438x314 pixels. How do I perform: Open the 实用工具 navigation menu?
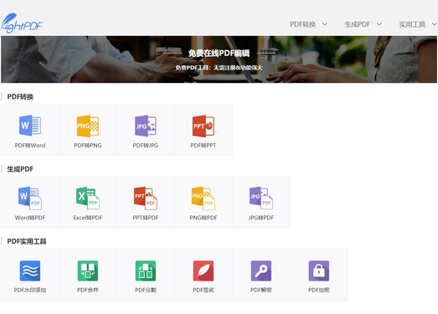412,24
